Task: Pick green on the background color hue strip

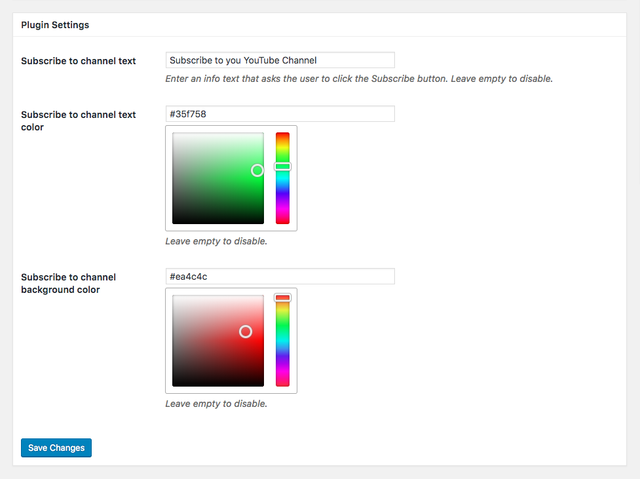Action: pos(282,326)
